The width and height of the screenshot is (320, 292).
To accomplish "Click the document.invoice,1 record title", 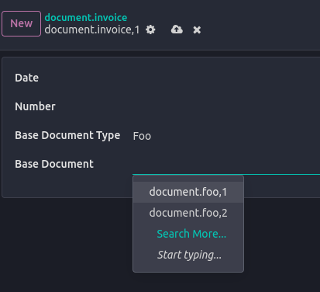I will (x=92, y=30).
